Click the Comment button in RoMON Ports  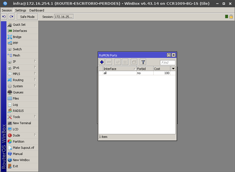coord(134,62)
